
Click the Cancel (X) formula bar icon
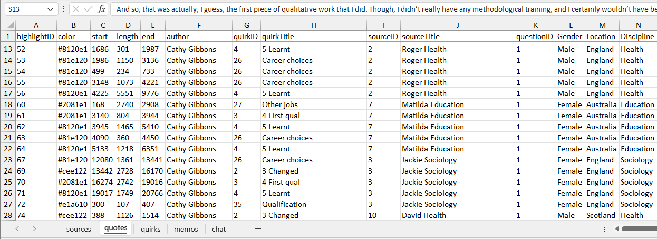point(76,9)
